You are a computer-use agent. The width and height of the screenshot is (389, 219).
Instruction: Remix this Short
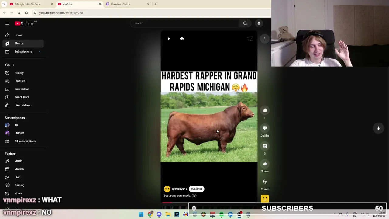tap(265, 182)
